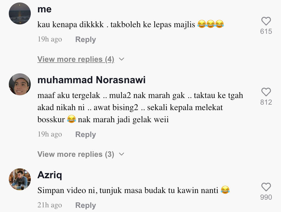Image resolution: width=281 pixels, height=212 pixels.
Task: Click chevron beside View more replies (4)
Action: pos(122,59)
